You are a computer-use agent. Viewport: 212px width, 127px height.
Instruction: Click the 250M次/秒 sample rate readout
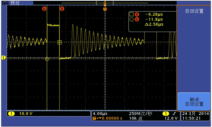pos(140,114)
